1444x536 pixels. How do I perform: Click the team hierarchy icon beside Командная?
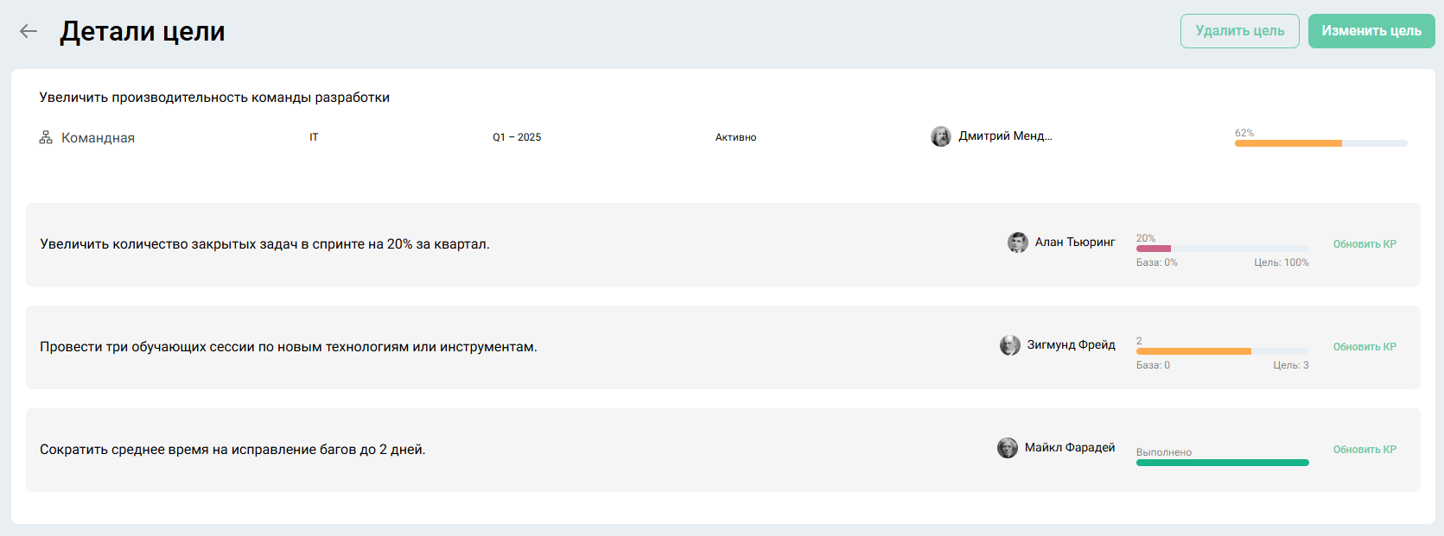(x=46, y=137)
